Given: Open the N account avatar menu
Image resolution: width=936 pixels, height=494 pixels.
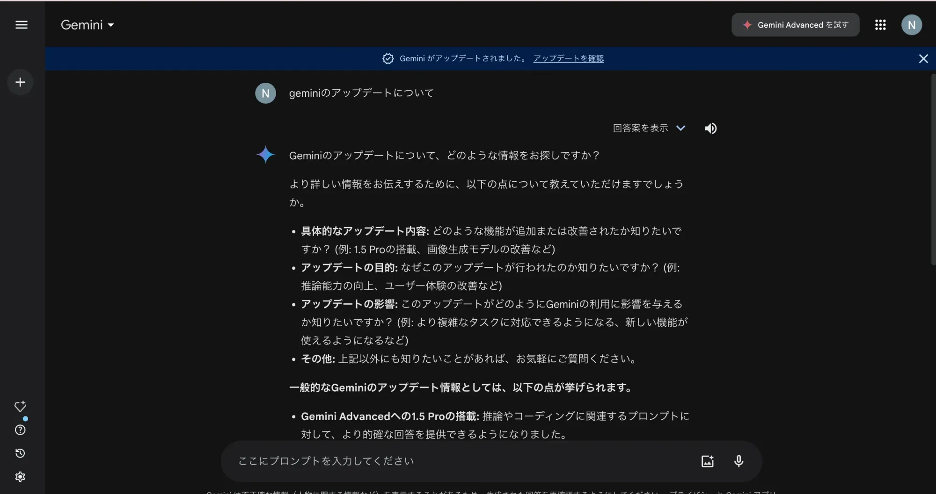Looking at the screenshot, I should [912, 25].
